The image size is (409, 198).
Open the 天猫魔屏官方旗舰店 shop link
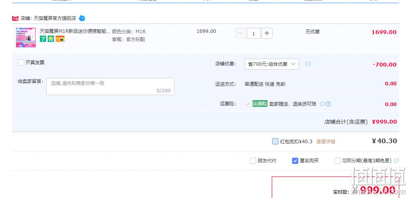coord(55,18)
